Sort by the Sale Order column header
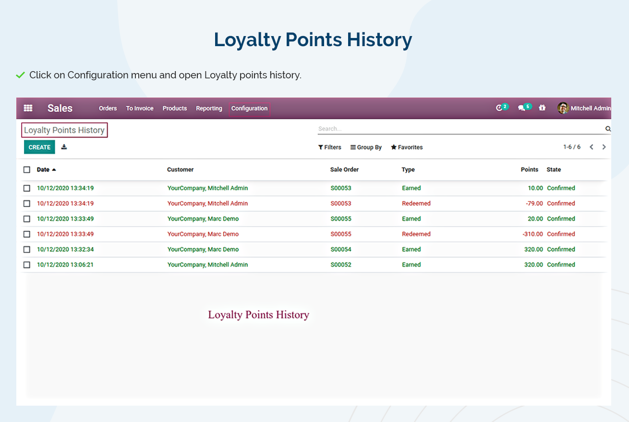This screenshot has width=629, height=422. tap(344, 170)
